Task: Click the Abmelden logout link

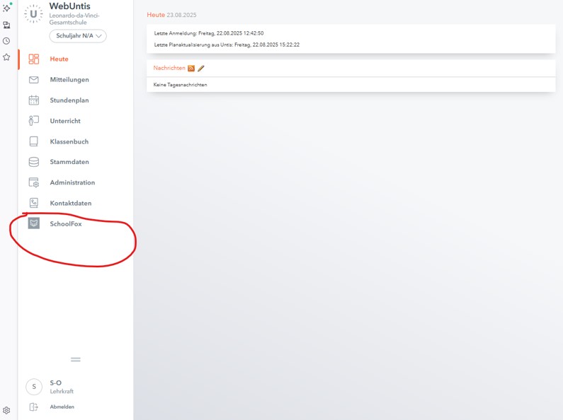Action: point(62,407)
